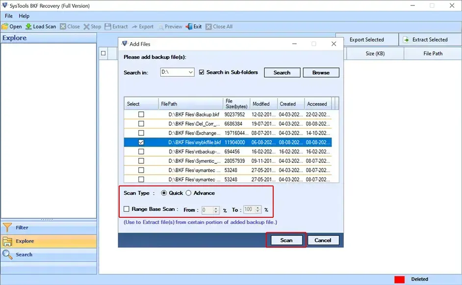462x285 pixels.
Task: Click the Extract Selected button
Action: [x=430, y=40]
